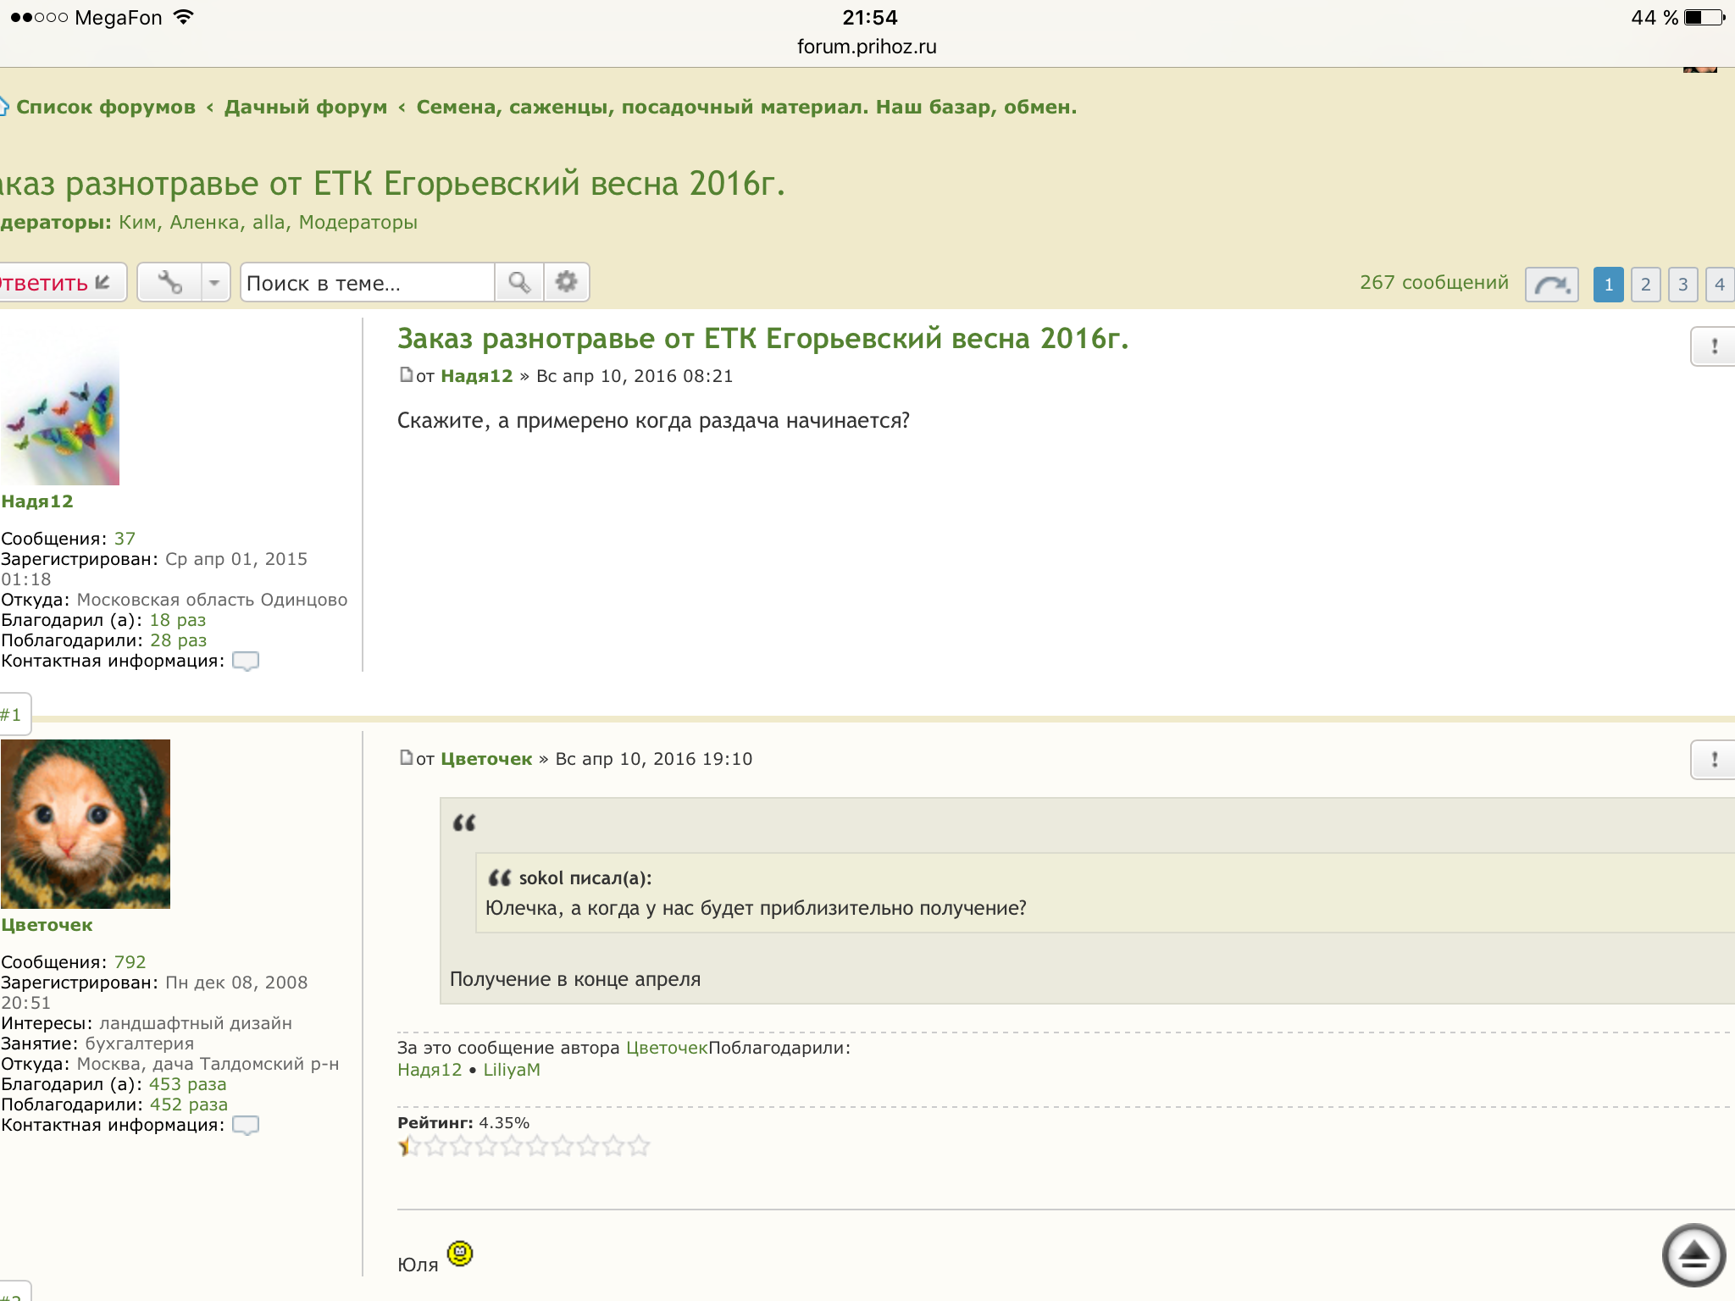Open the topic tools wrench icon
Viewport: 1735px width, 1301px height.
[169, 283]
